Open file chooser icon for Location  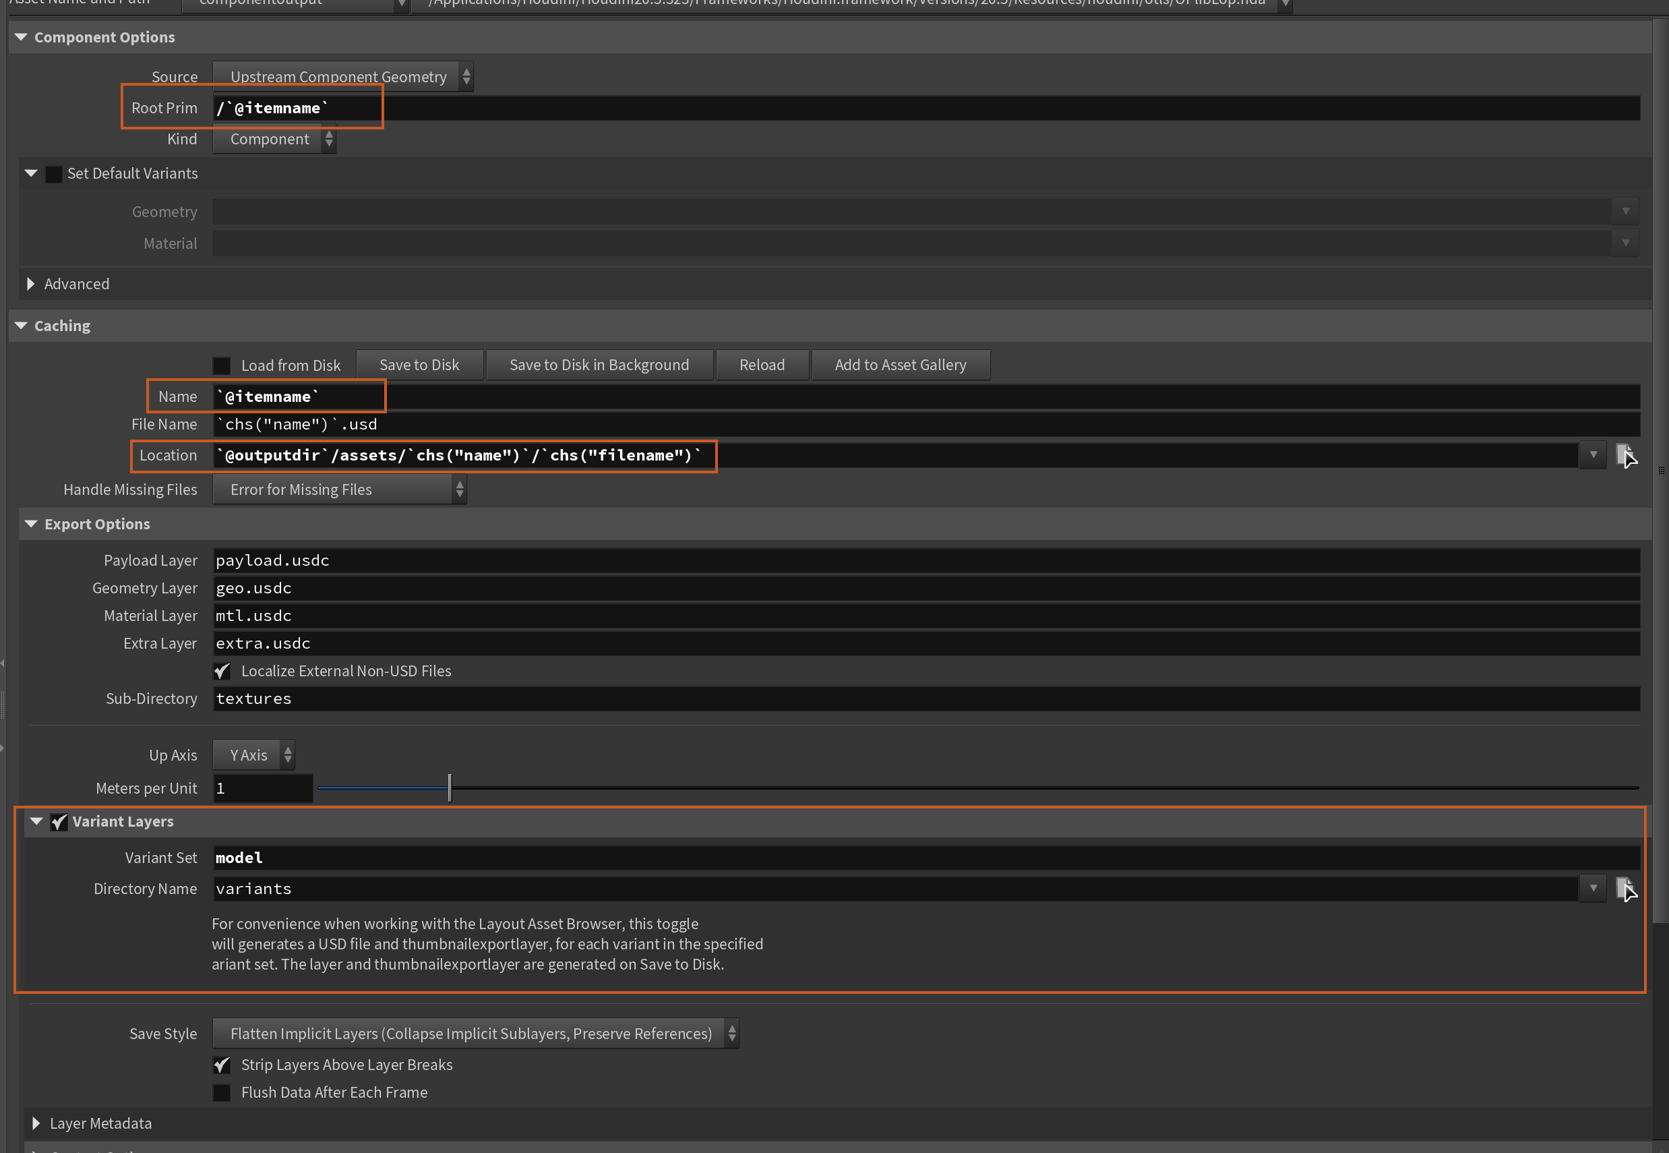1626,456
